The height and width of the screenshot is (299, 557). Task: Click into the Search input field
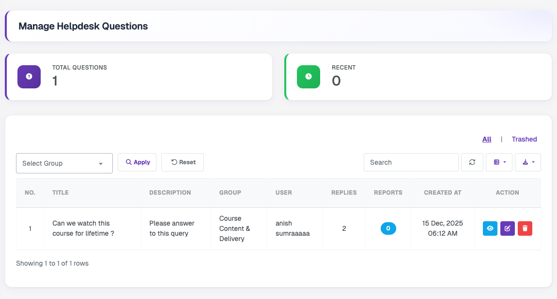coord(411,162)
